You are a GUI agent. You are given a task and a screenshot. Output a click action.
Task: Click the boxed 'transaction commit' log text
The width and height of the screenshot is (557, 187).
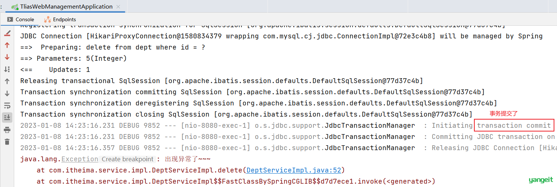point(514,126)
